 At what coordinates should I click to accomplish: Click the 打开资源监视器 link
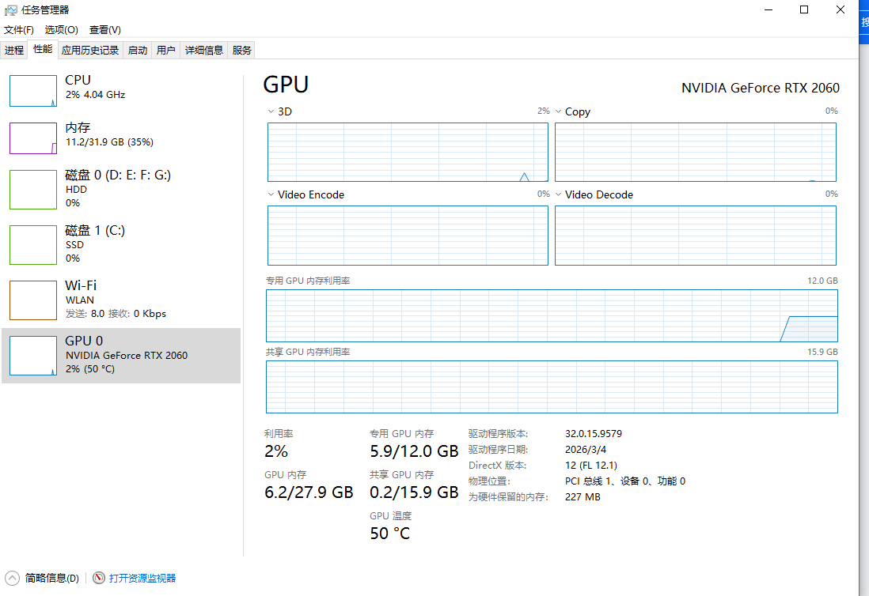[x=142, y=578]
